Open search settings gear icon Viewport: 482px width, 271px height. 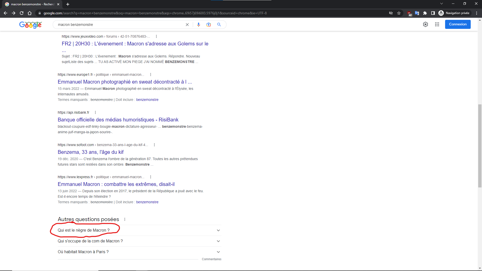tap(426, 24)
